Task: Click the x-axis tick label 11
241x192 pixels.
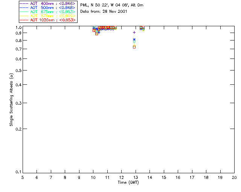Action: pyautogui.click(x=107, y=178)
